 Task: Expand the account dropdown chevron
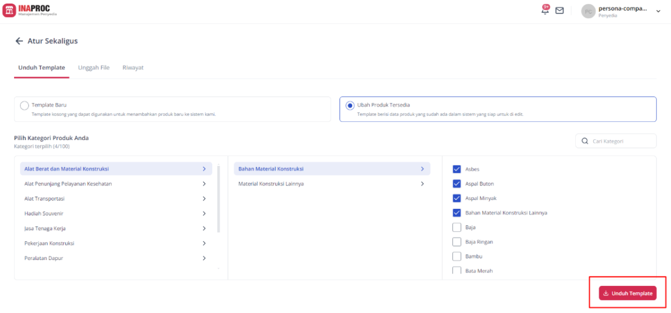[x=658, y=11]
